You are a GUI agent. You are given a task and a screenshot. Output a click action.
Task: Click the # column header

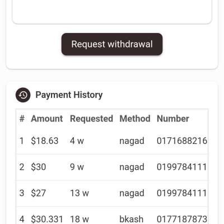coord(22,119)
